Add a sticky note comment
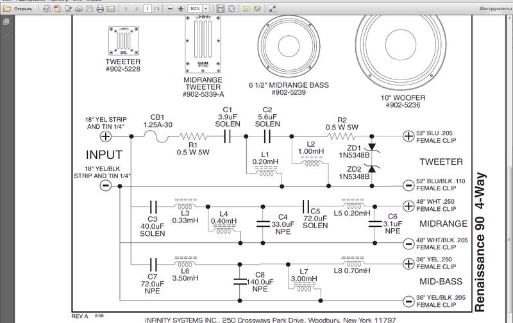Viewport: 513px width, 323px height. point(246,9)
